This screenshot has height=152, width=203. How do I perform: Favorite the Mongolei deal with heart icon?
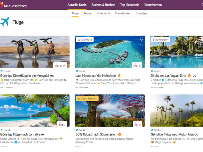(66, 39)
